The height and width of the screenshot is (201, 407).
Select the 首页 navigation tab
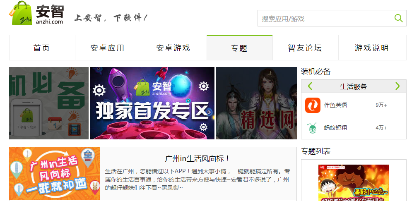[x=42, y=48]
